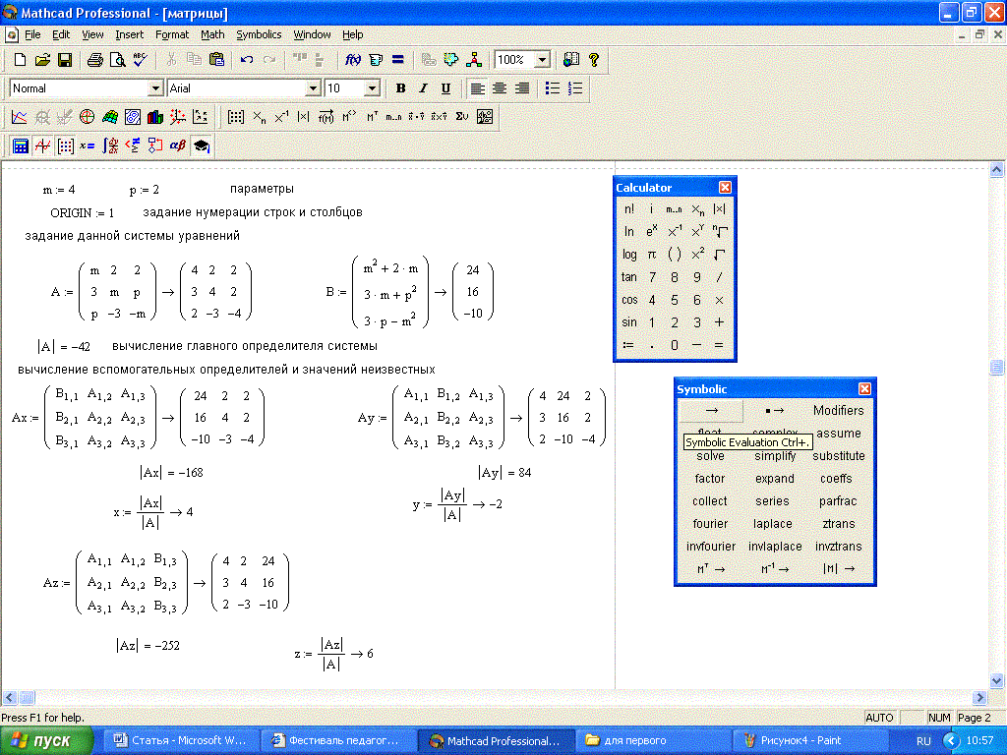The height and width of the screenshot is (755, 1007).
Task: Toggle italic text formatting
Action: click(x=424, y=88)
